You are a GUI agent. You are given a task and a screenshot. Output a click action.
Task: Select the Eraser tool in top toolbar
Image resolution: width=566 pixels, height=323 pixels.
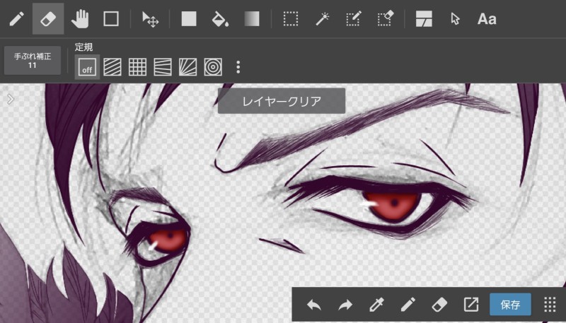click(x=48, y=19)
